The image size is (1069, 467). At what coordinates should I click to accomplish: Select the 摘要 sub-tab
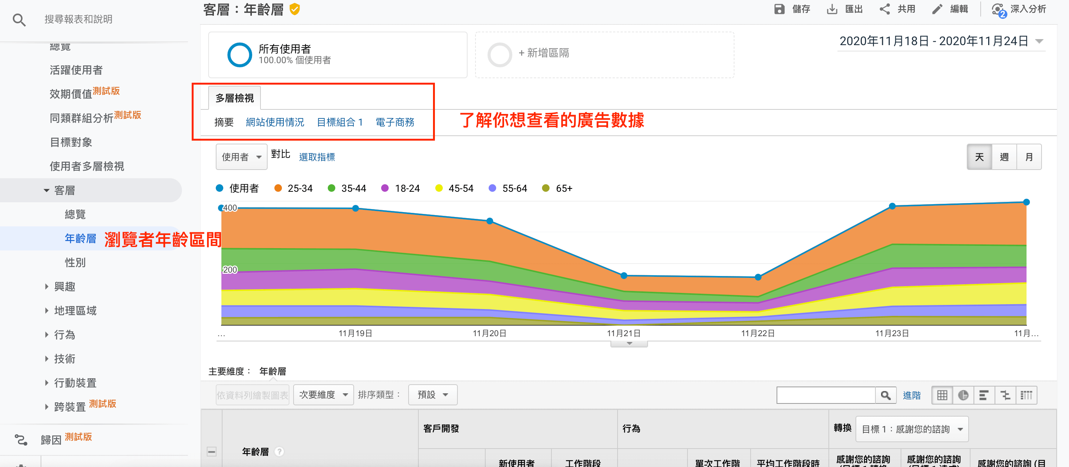224,122
